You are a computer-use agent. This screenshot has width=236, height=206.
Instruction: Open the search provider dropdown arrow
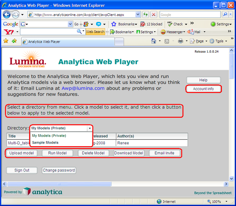click(231, 14)
